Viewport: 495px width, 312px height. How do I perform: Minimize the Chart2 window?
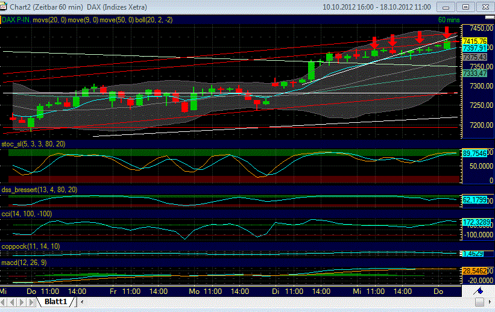click(446, 7)
